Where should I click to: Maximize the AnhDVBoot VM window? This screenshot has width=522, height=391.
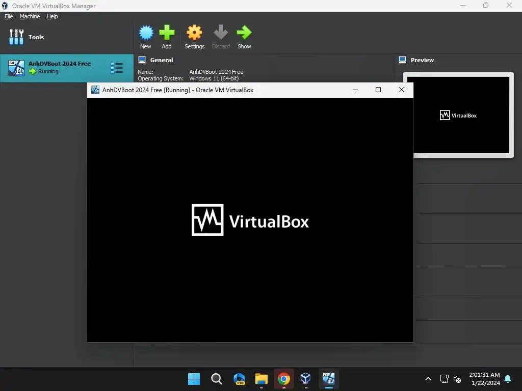(x=378, y=90)
